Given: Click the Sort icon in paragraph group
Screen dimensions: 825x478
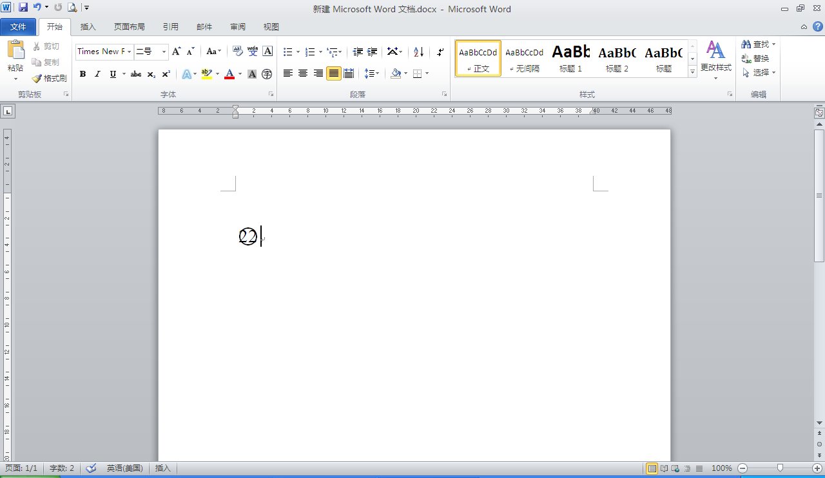Looking at the screenshot, I should pyautogui.click(x=418, y=52).
